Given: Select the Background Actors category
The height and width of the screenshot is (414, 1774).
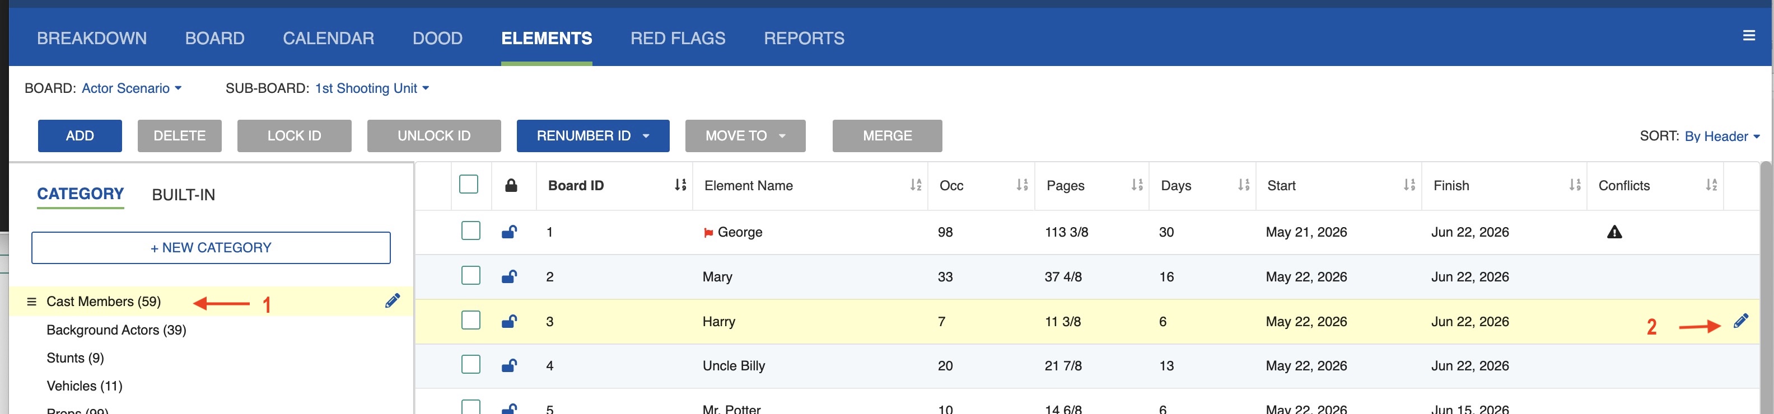Looking at the screenshot, I should click(116, 330).
